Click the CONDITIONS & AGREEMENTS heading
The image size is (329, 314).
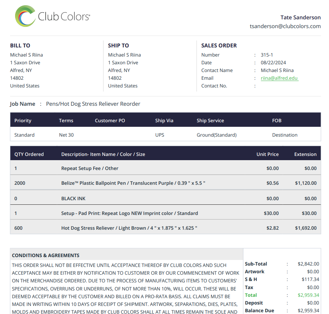pos(46,255)
